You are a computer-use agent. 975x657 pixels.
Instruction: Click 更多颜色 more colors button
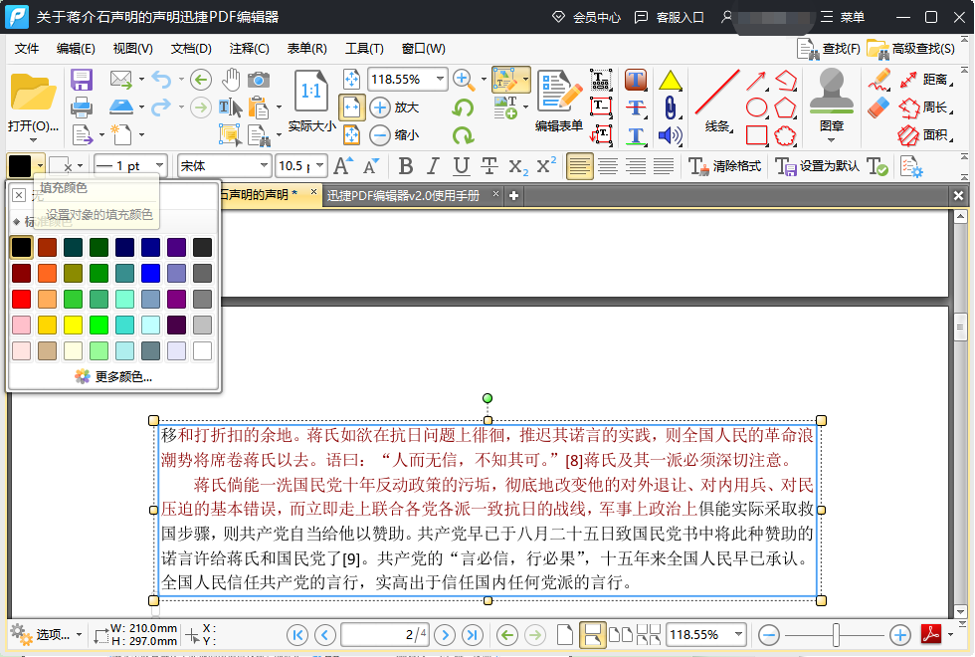click(113, 376)
